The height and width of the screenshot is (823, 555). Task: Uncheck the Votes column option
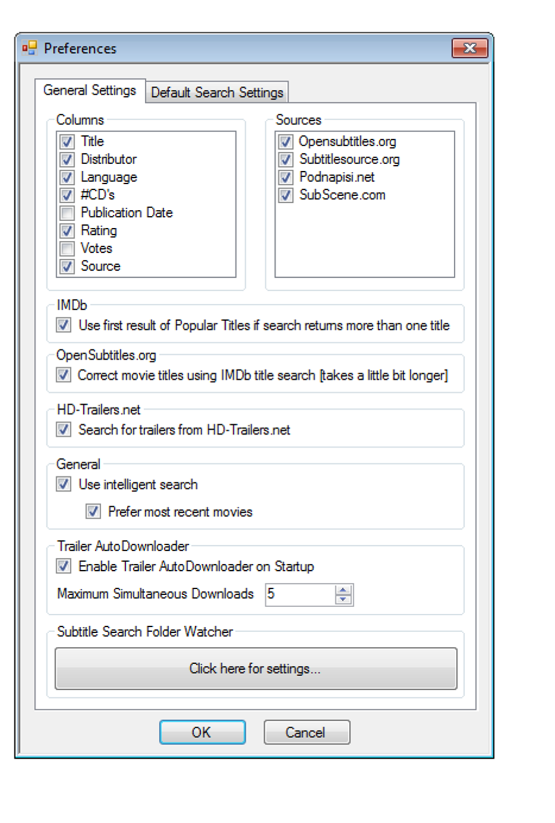pos(66,248)
